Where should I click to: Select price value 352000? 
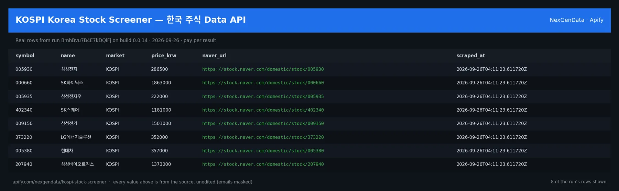coord(160,137)
